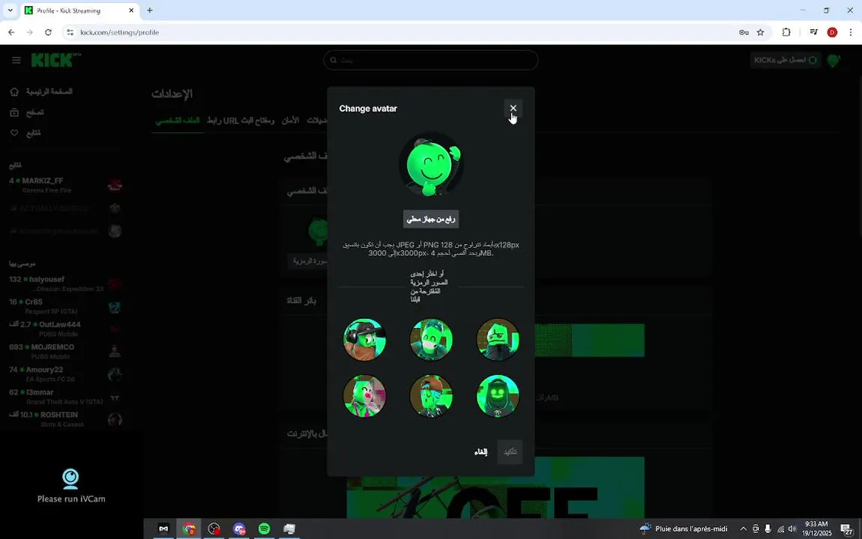This screenshot has height=539, width=862.
Task: Open the volume control in tray
Action: [792, 529]
